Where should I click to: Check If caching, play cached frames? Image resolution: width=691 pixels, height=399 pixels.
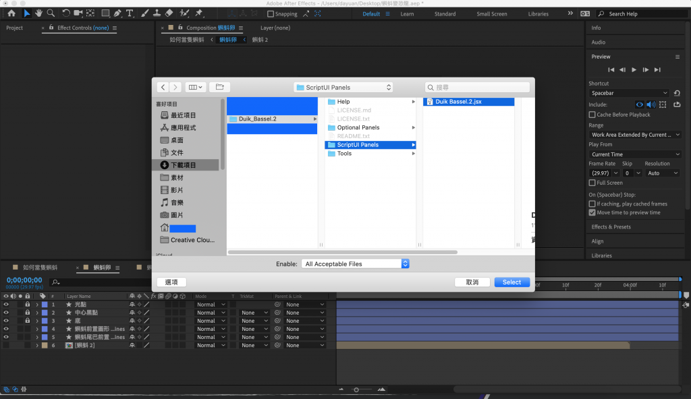point(592,204)
